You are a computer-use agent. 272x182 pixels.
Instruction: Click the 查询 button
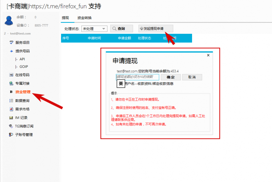pos(122,28)
